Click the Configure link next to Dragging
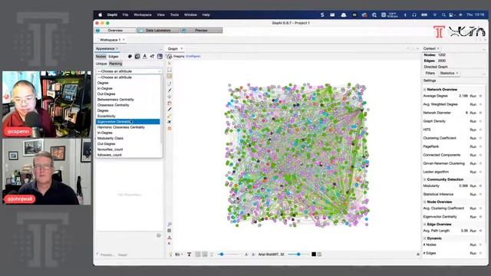Image resolution: width=491 pixels, height=276 pixels. click(x=193, y=56)
